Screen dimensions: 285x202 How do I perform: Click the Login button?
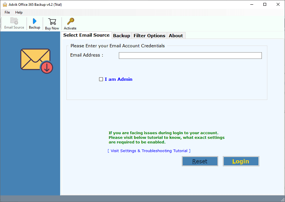point(241,161)
